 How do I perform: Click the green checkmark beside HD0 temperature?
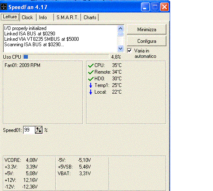pyautogui.click(x=91, y=79)
